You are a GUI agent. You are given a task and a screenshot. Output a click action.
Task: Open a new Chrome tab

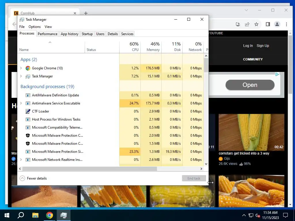[86, 13]
